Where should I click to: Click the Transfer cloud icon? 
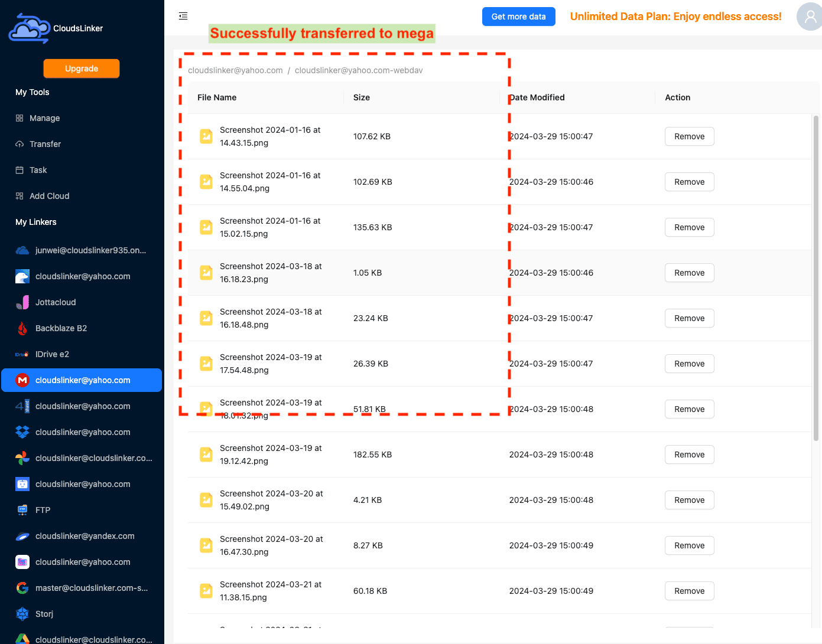click(x=20, y=144)
